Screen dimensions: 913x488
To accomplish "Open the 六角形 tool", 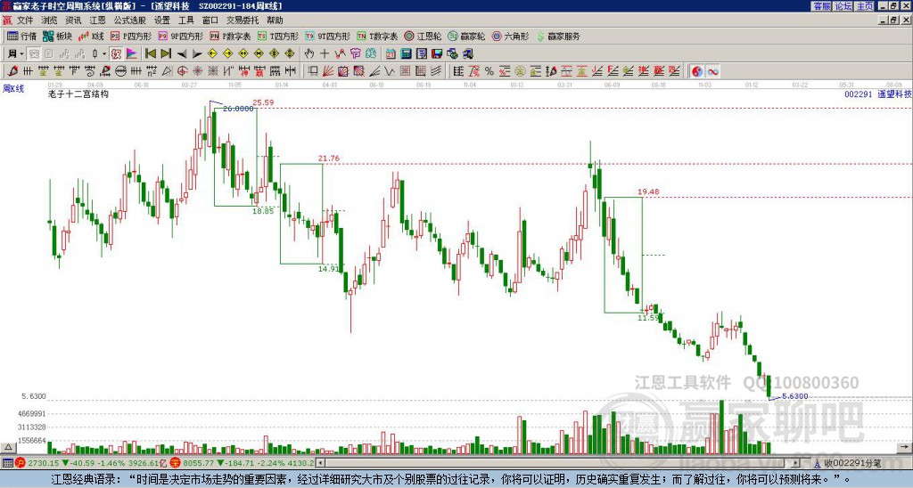I will pyautogui.click(x=510, y=36).
